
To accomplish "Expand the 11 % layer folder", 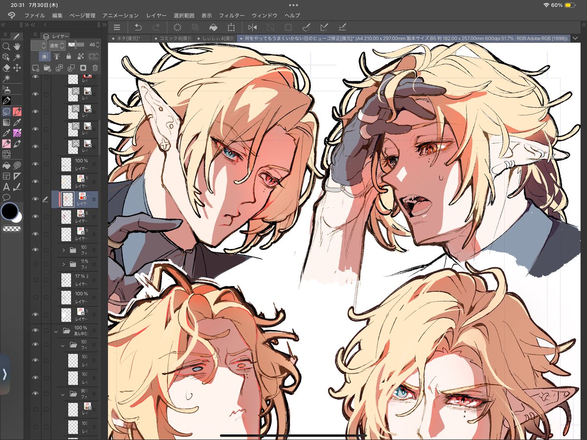I will tap(64, 264).
